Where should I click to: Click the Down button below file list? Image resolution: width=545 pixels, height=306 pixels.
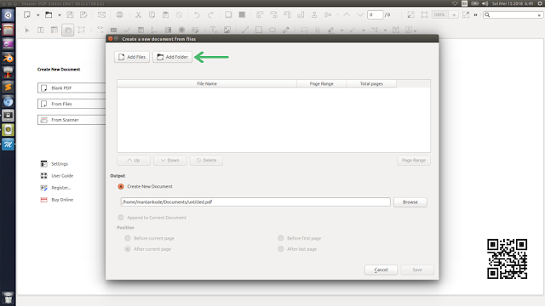click(170, 161)
